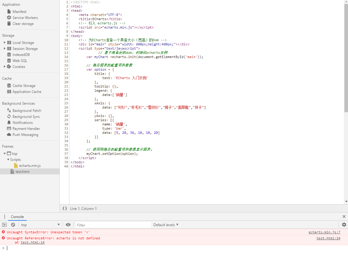Click the 'Uncaught SyntaxError' error message
The image size is (348, 258).
48,232
